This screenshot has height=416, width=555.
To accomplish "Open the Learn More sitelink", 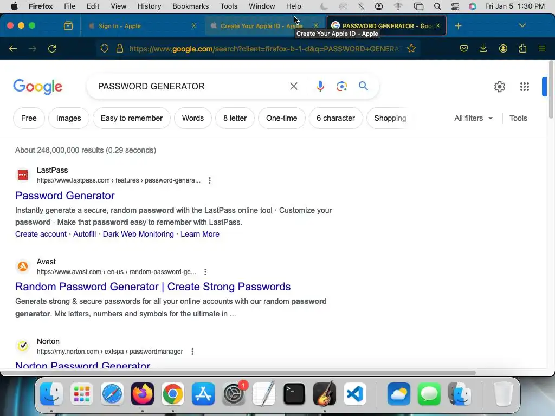I will click(200, 234).
